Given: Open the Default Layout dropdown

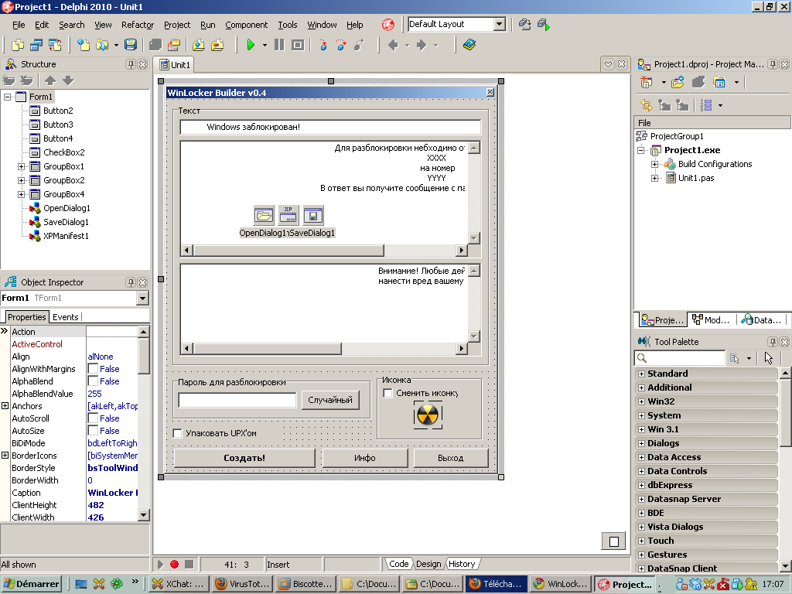Looking at the screenshot, I should [499, 24].
